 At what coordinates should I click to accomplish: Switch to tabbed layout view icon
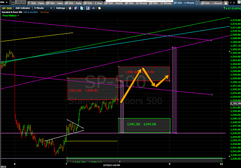click(x=13, y=2)
